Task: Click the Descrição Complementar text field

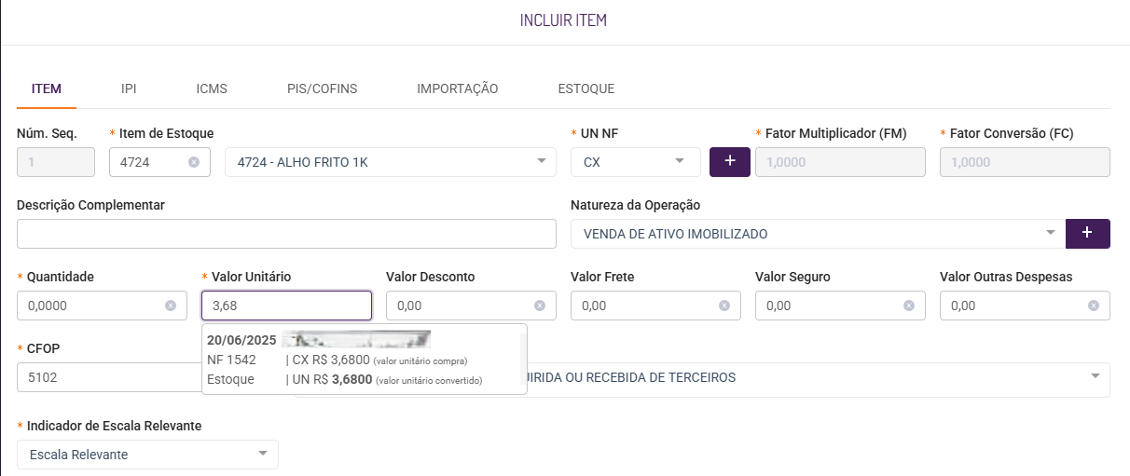Action: point(286,234)
